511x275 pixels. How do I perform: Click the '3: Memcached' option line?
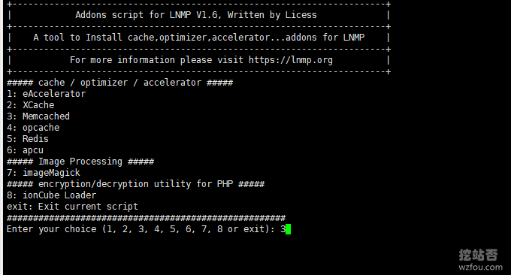point(38,116)
